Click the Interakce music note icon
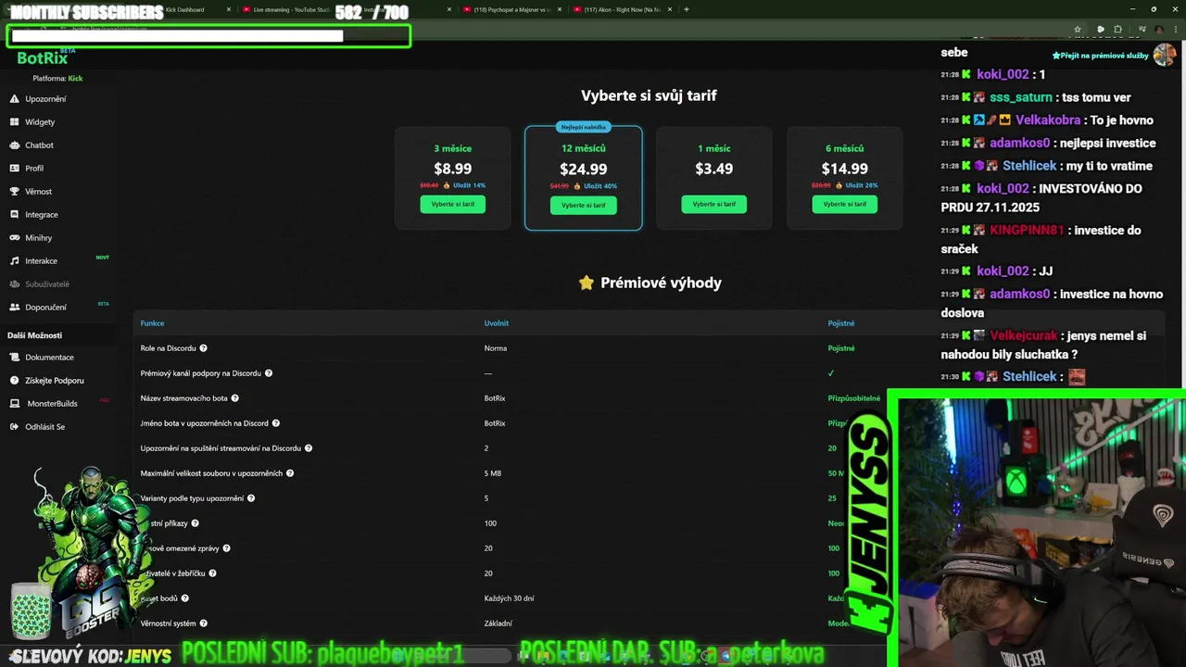 pyautogui.click(x=14, y=260)
